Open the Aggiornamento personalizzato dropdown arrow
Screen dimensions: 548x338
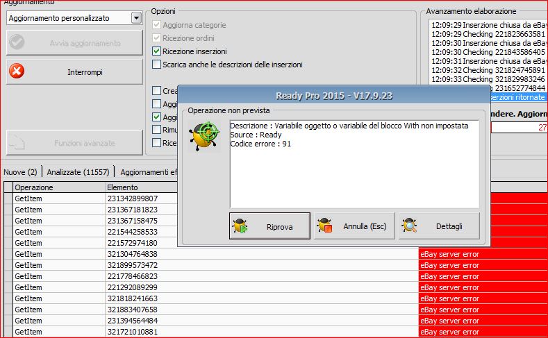(136, 18)
